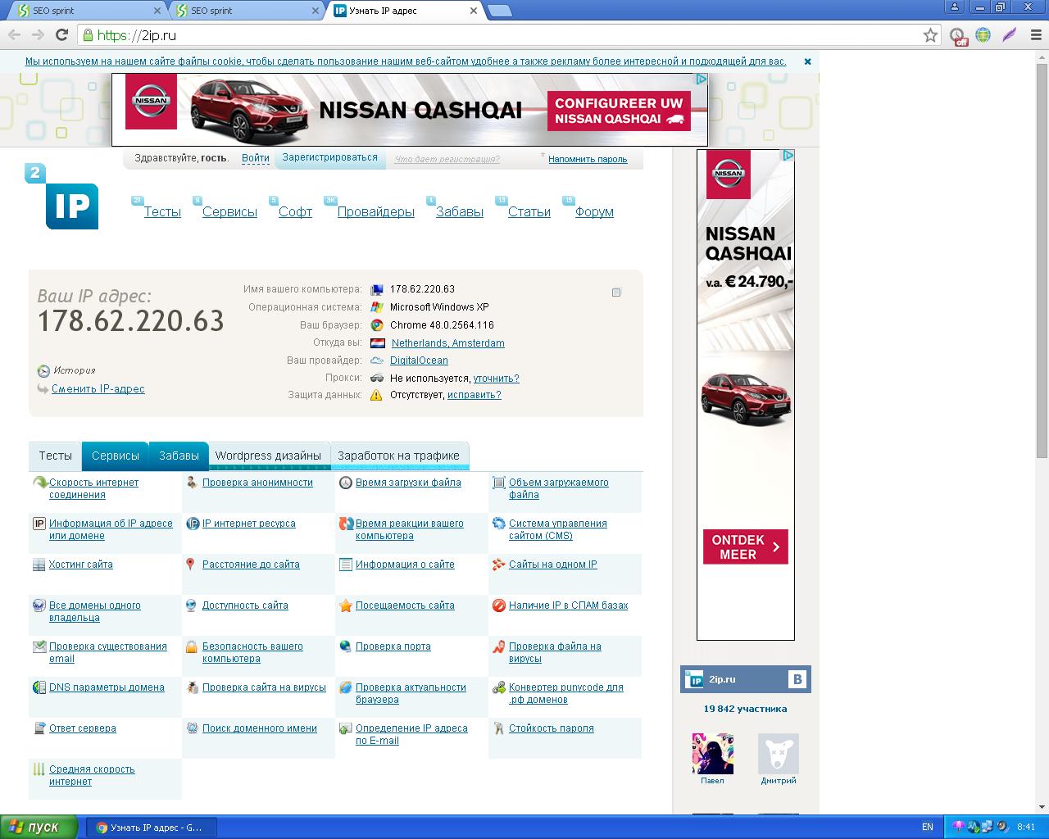Click the star icon beside 'Посещаемость сайта'
1049x839 pixels.
click(x=346, y=605)
